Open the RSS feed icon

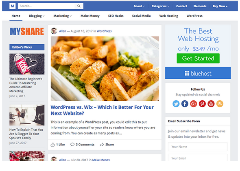pos(220,104)
